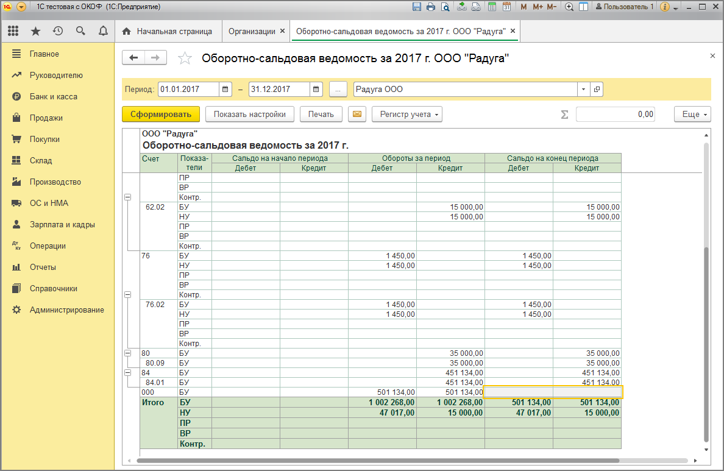The width and height of the screenshot is (724, 471).
Task: Click the zoom magnifier plus icon
Action: [x=569, y=7]
